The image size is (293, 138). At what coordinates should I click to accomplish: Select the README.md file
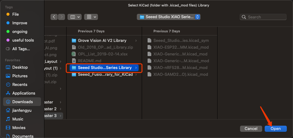pyautogui.click(x=104, y=61)
